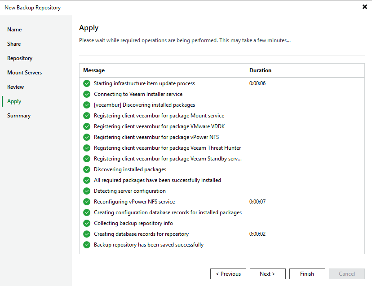Image resolution: width=372 pixels, height=286 pixels.
Task: Close the New Backup Repository dialog
Action: pos(365,7)
